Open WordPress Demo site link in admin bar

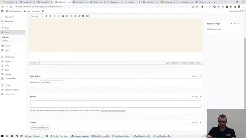(x=13, y=11)
